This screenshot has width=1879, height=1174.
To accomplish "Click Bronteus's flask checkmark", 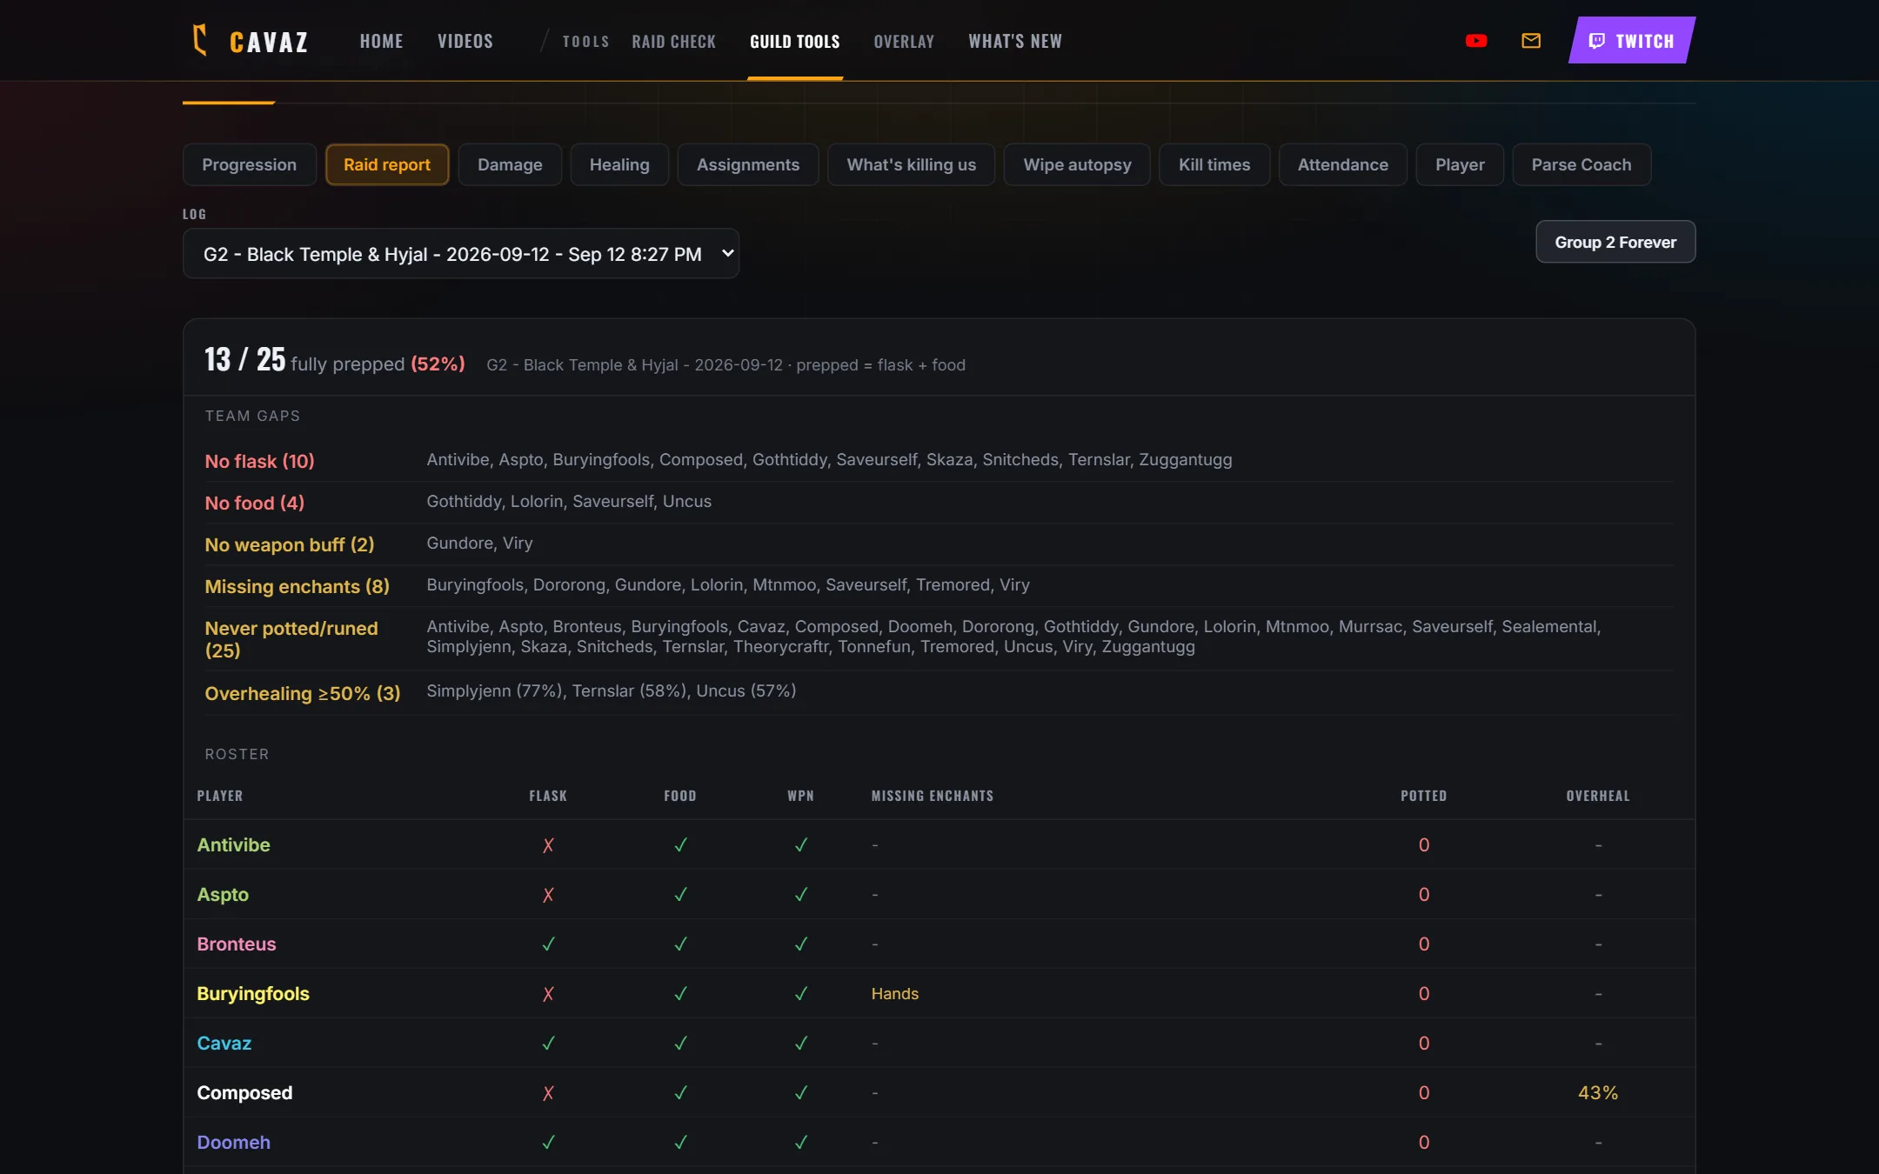I will 548,944.
